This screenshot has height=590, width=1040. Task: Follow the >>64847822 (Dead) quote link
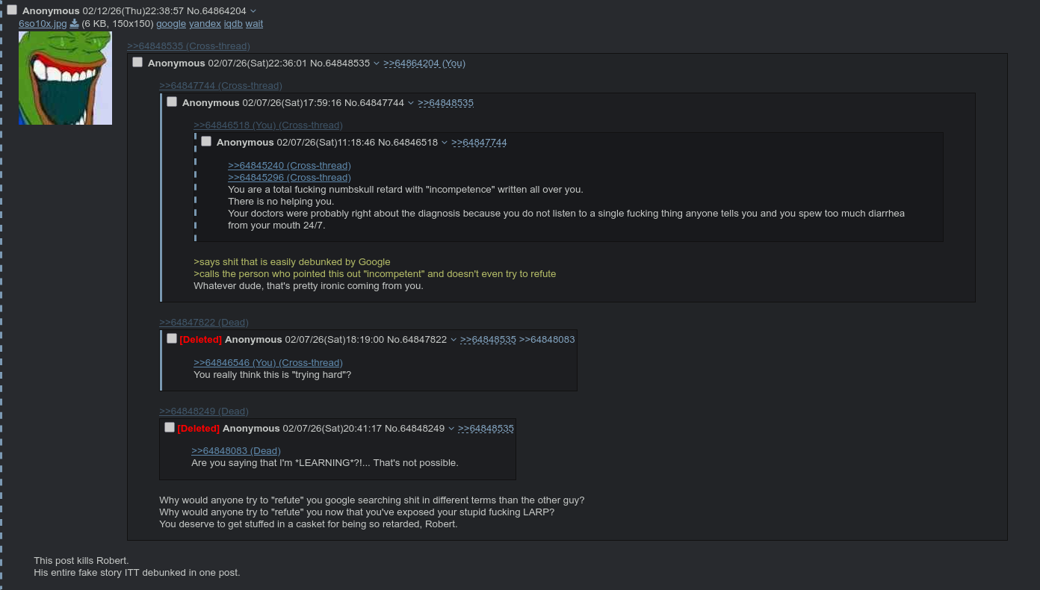204,323
